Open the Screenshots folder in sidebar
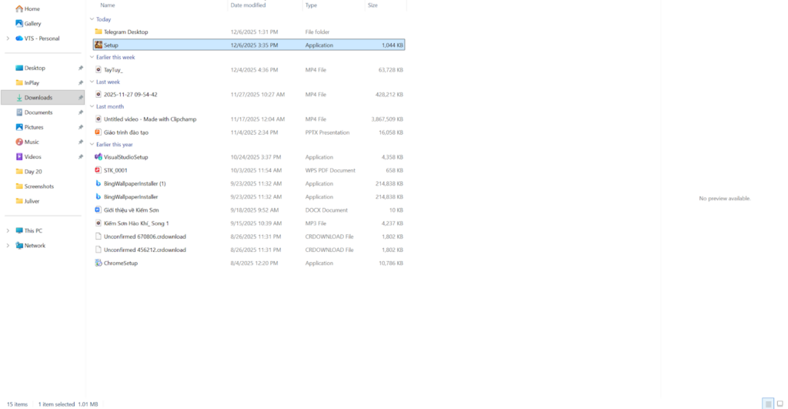 (x=38, y=186)
